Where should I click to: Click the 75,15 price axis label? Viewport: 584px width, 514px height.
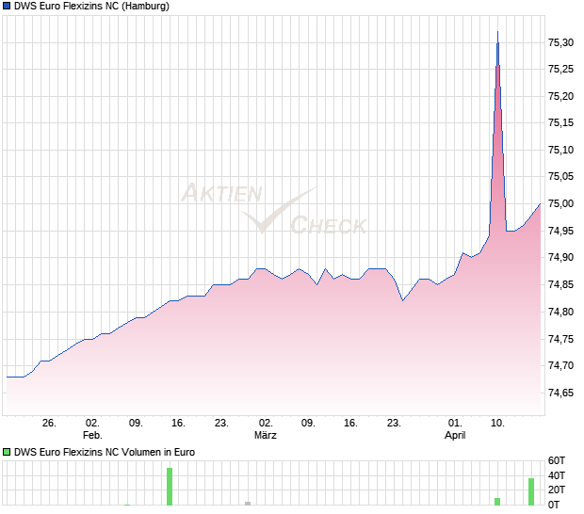(560, 122)
